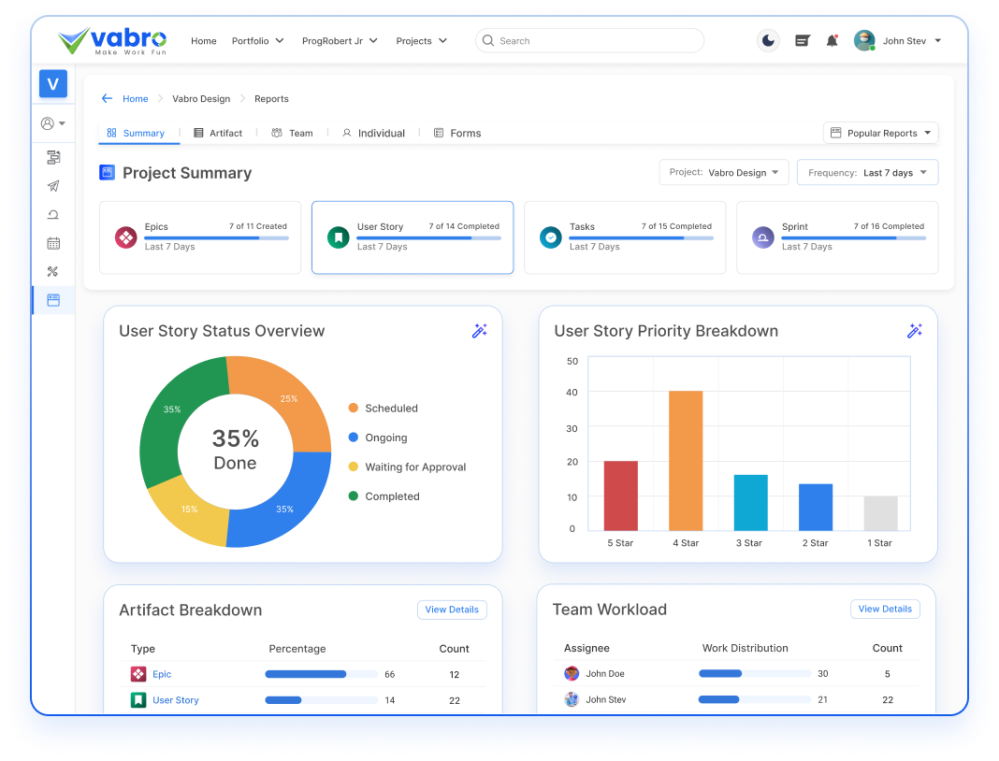
Task: Toggle dark mode with the moon icon
Action: click(x=768, y=40)
